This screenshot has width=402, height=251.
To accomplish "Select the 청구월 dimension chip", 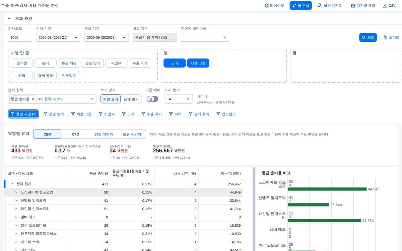I will tap(22, 63).
